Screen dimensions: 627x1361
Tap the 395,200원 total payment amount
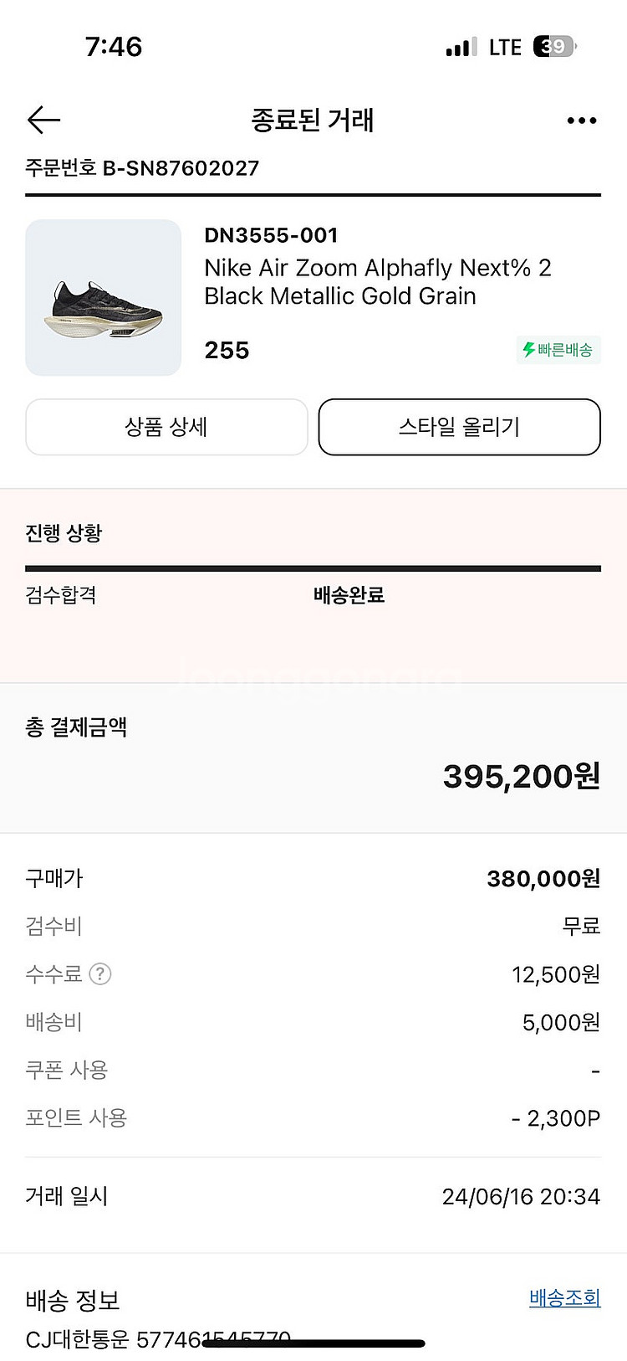click(521, 777)
